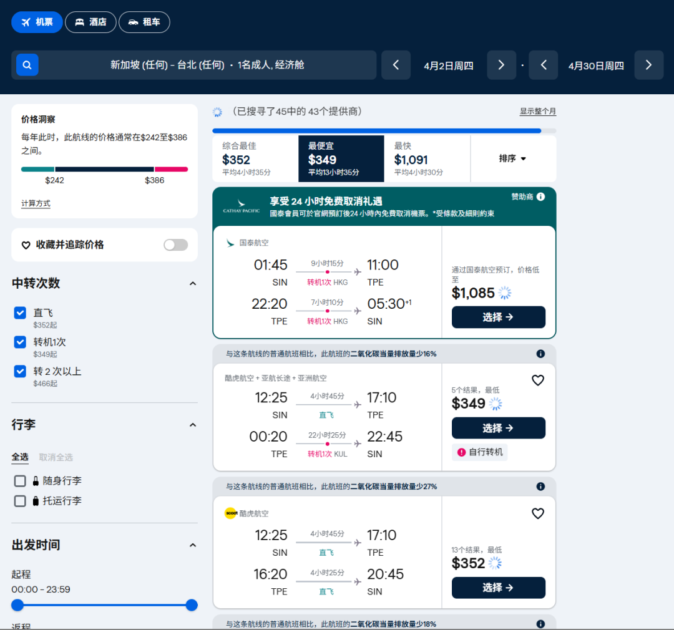
Task: Go to previous departure date arrow
Action: (396, 65)
